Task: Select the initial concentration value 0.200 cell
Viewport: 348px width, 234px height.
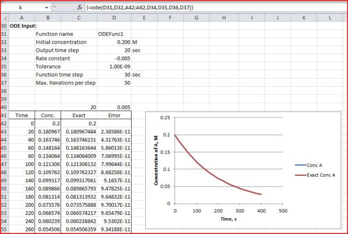Action: (x=114, y=42)
